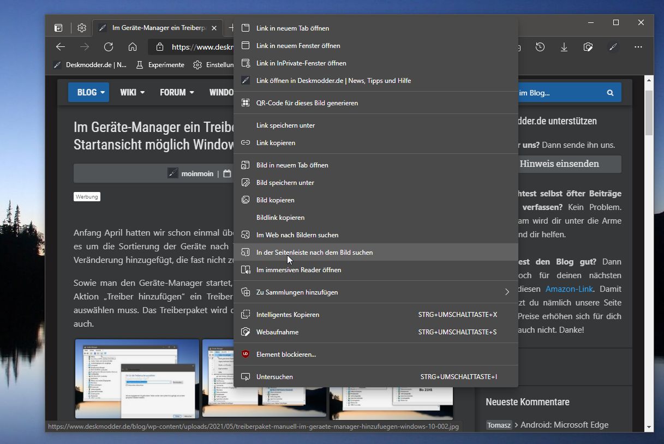
Task: Open the Deskmodder.de bookmark
Action: click(x=90, y=65)
